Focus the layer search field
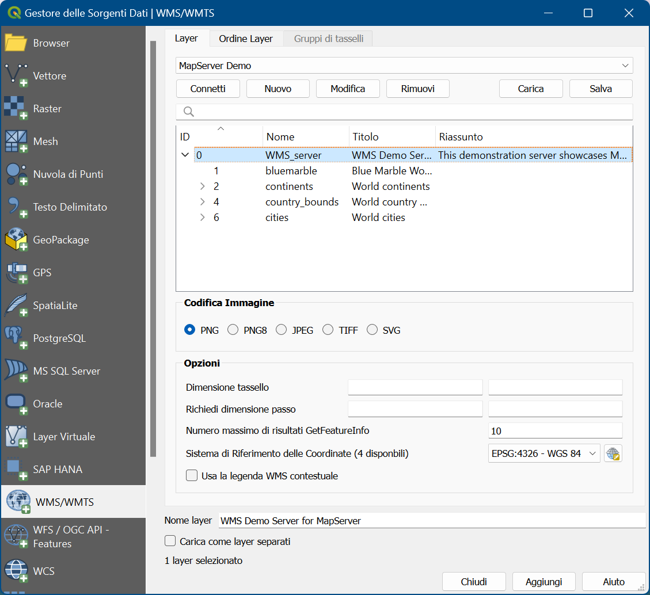This screenshot has width=650, height=595. 404,112
